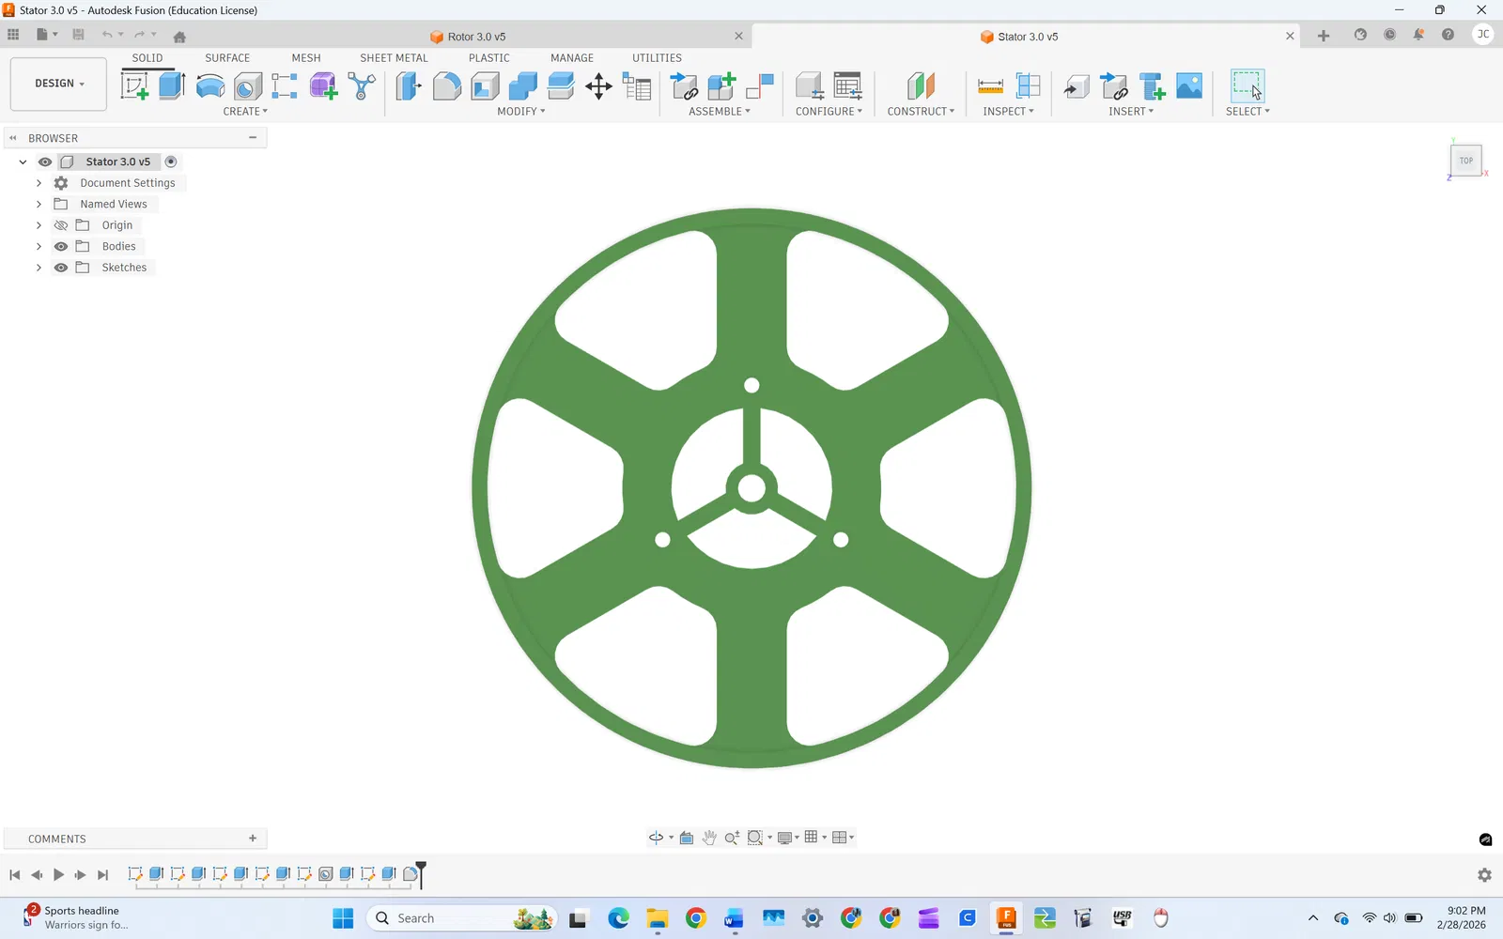This screenshot has width=1503, height=939.
Task: Use the Combine tool
Action: [522, 86]
